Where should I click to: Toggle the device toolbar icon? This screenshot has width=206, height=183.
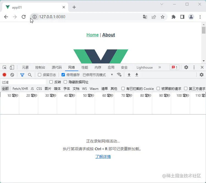(x=12, y=67)
